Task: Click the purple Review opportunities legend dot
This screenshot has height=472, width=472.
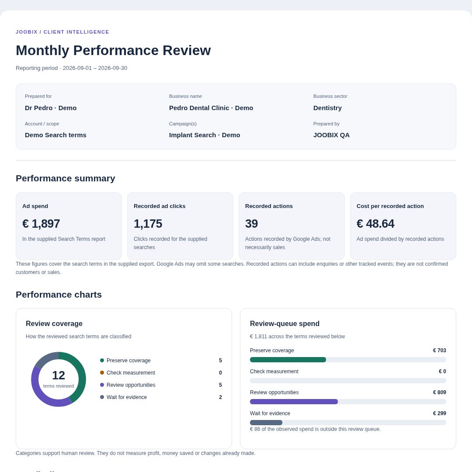Action: pyautogui.click(x=102, y=385)
